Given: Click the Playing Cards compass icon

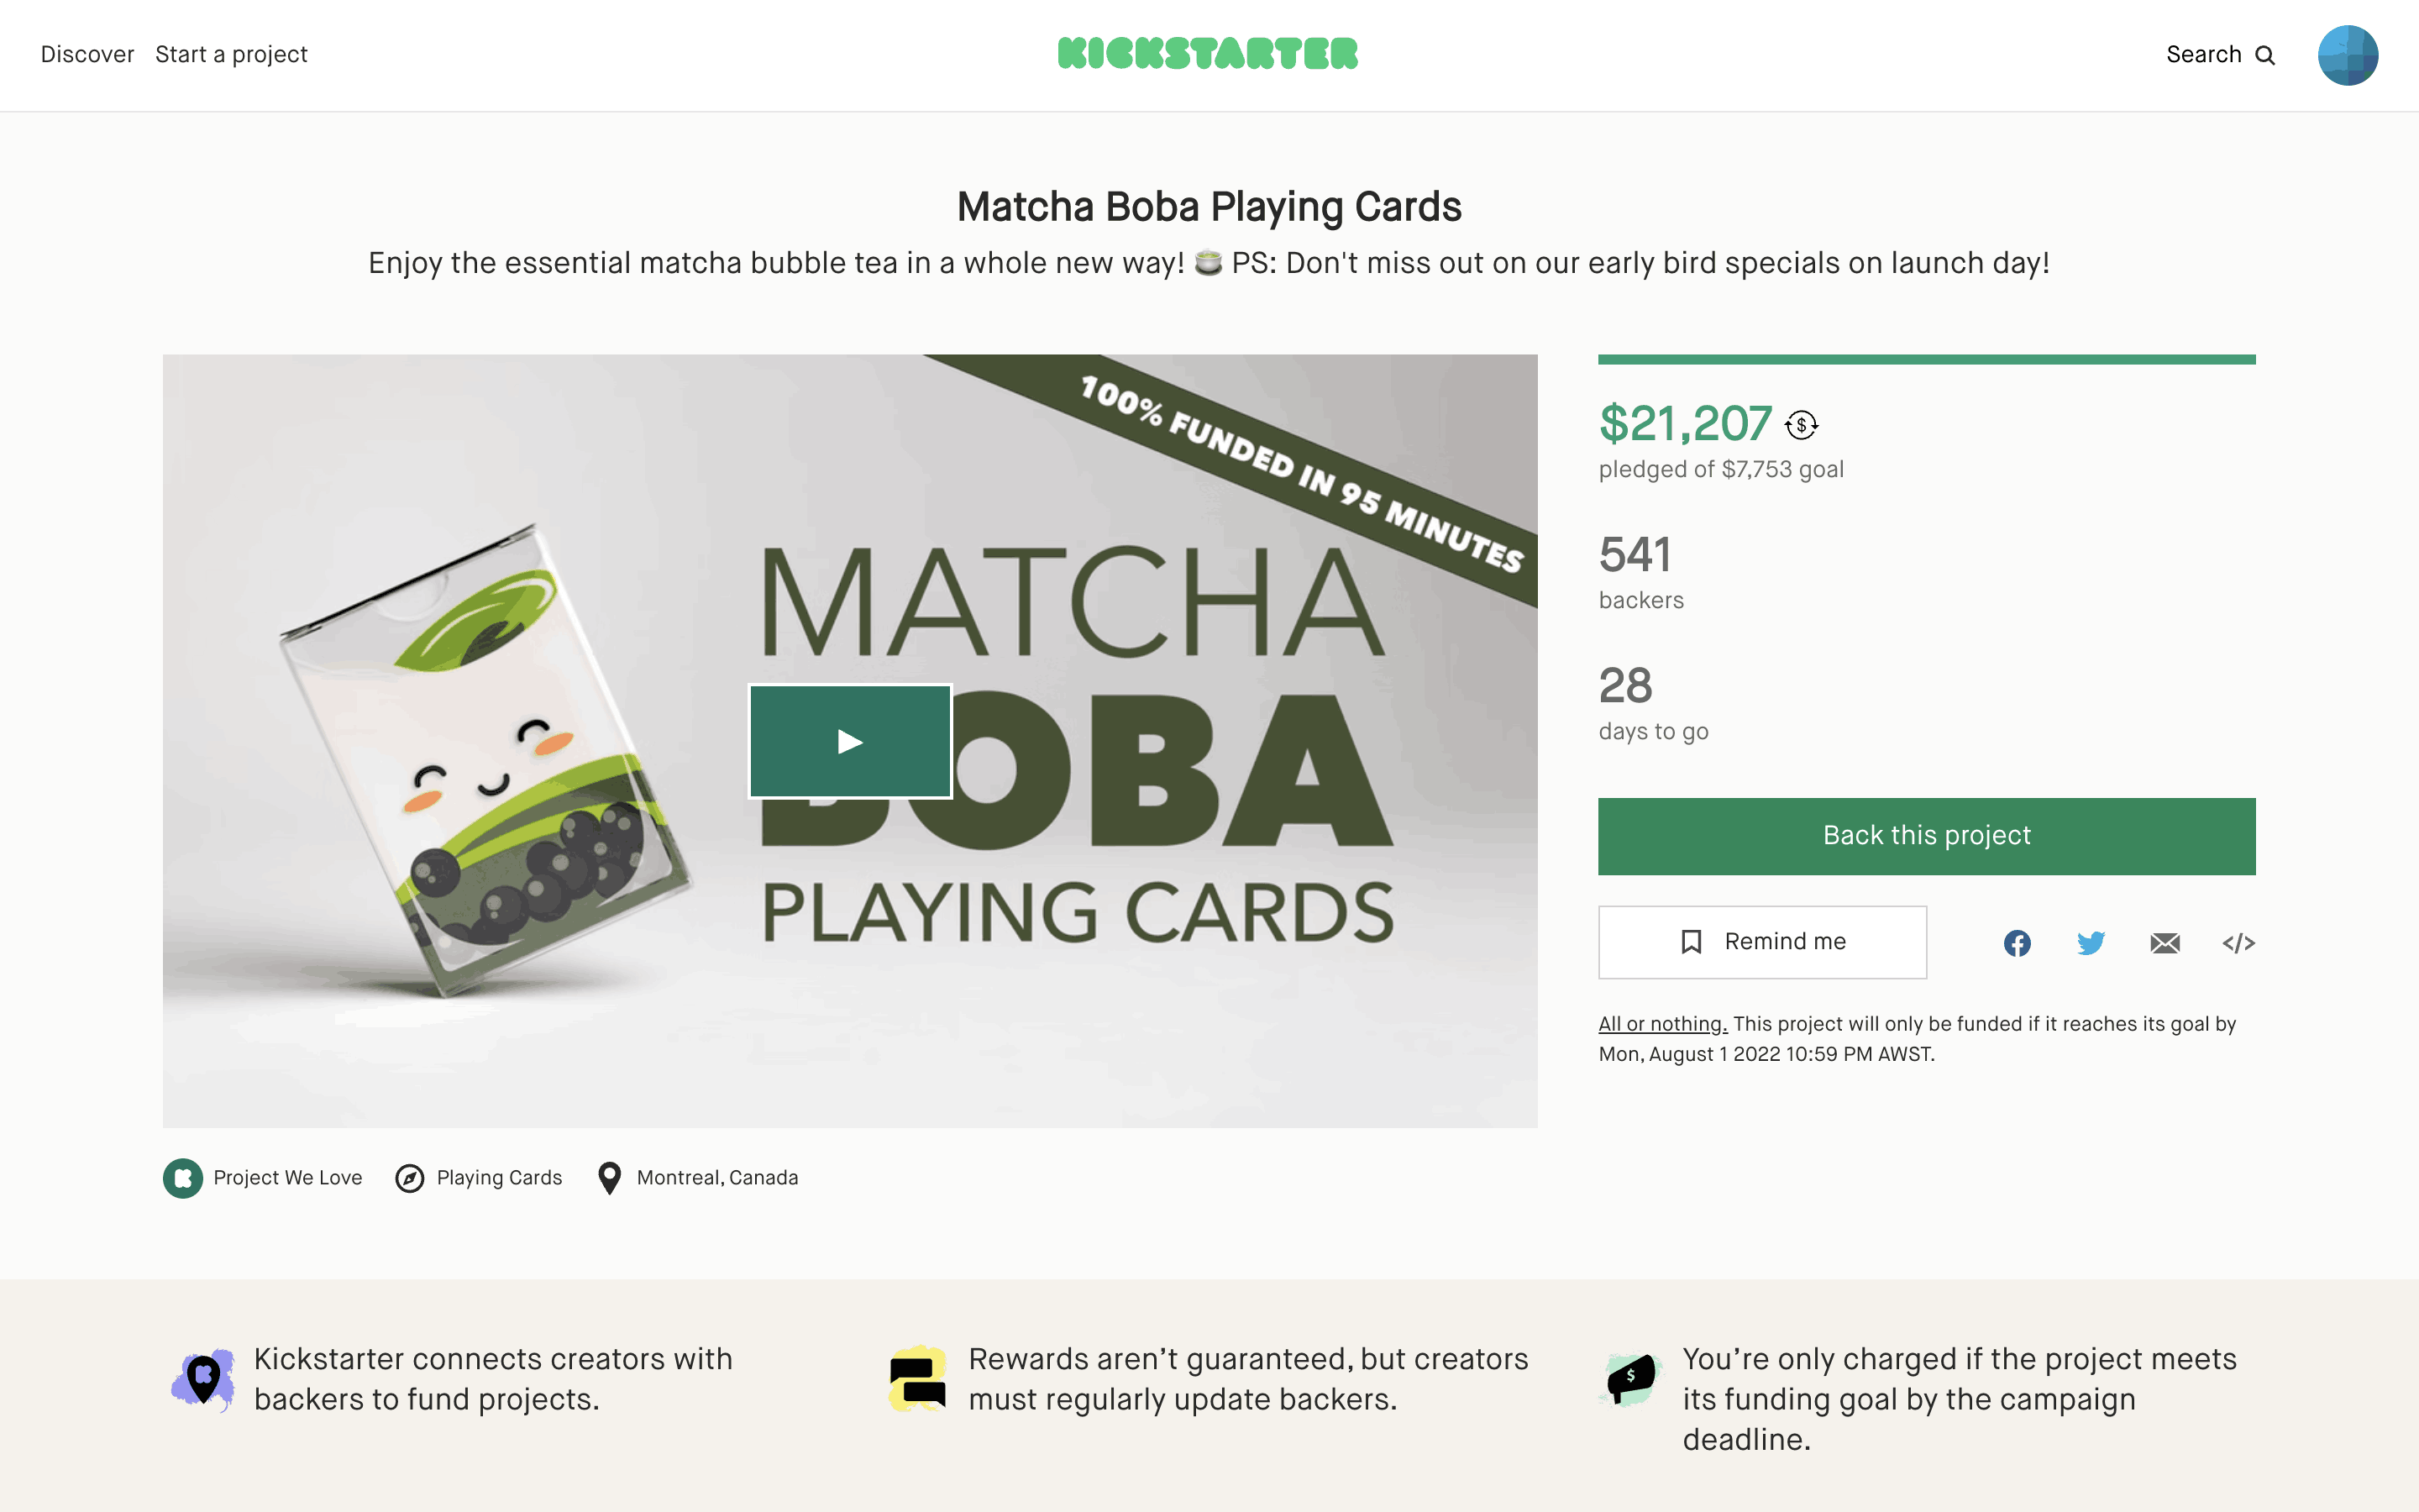Looking at the screenshot, I should point(410,1178).
